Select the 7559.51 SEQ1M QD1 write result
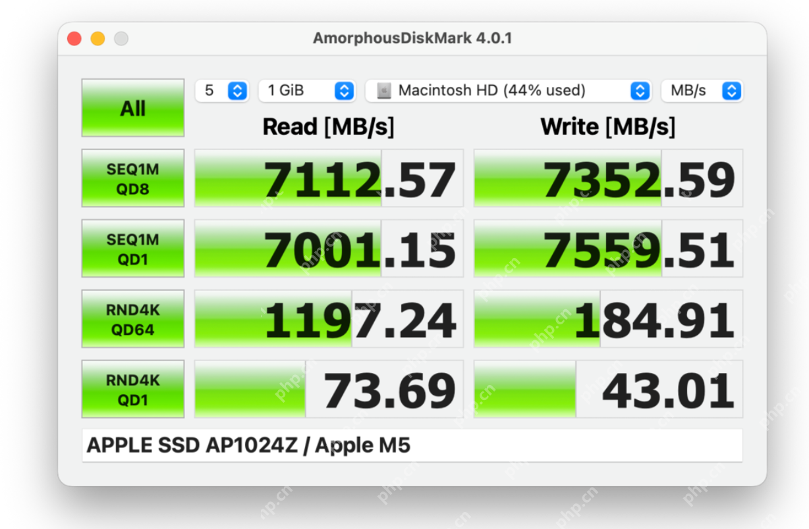Image resolution: width=809 pixels, height=529 pixels. [x=608, y=249]
